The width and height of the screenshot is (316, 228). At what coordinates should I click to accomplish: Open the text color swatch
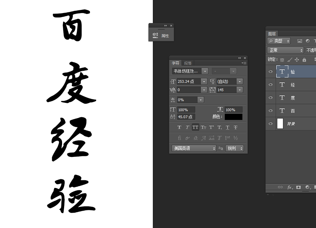click(233, 117)
